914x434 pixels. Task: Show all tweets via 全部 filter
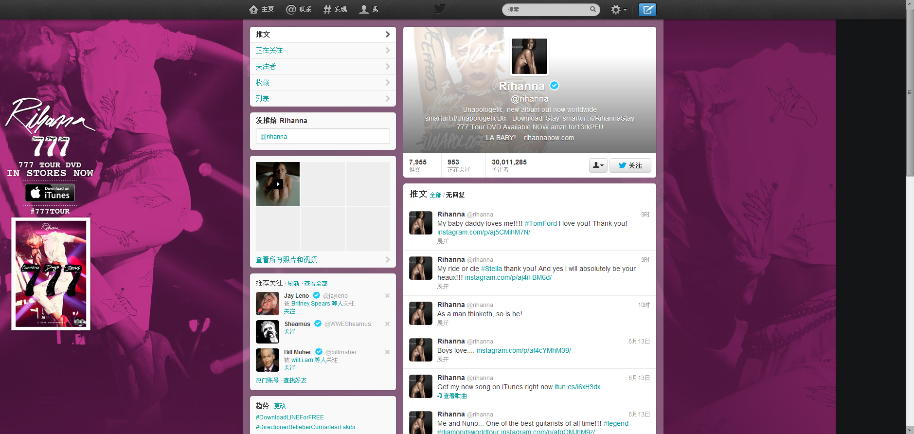pos(436,195)
